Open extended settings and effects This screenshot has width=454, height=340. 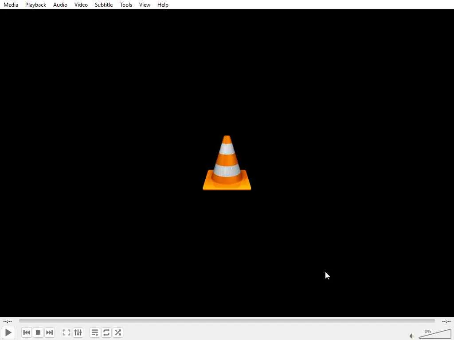78,332
